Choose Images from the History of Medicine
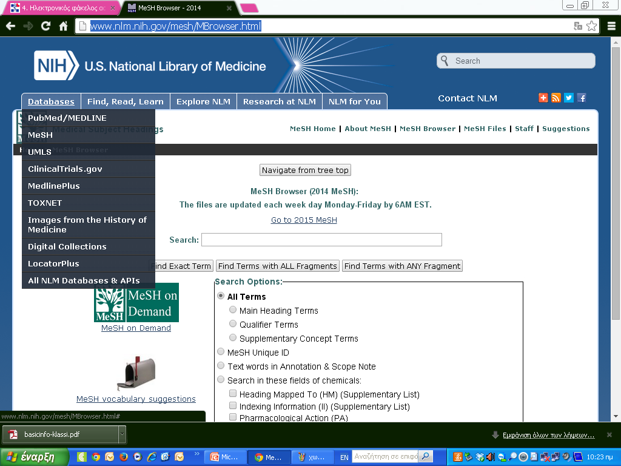621x466 pixels. point(89,225)
